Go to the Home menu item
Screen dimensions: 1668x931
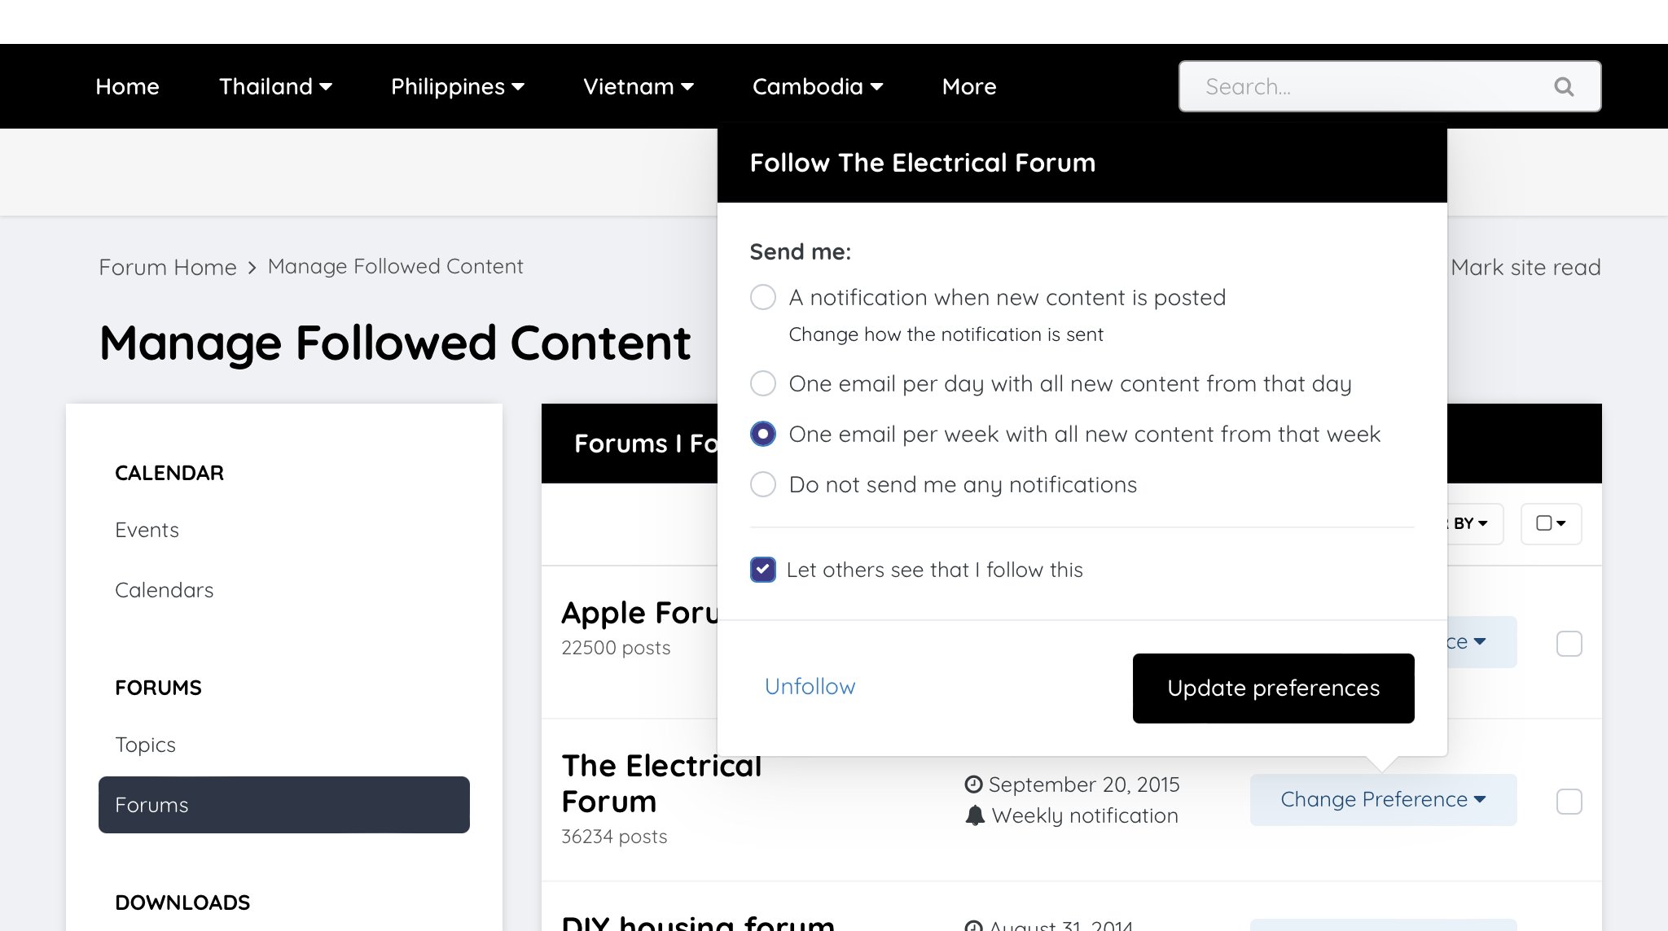point(127,86)
